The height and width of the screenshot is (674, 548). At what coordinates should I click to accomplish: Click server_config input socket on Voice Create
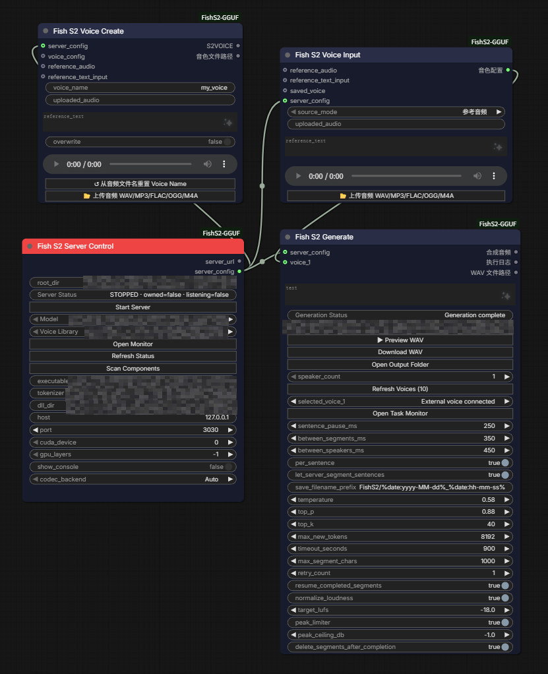coord(43,46)
